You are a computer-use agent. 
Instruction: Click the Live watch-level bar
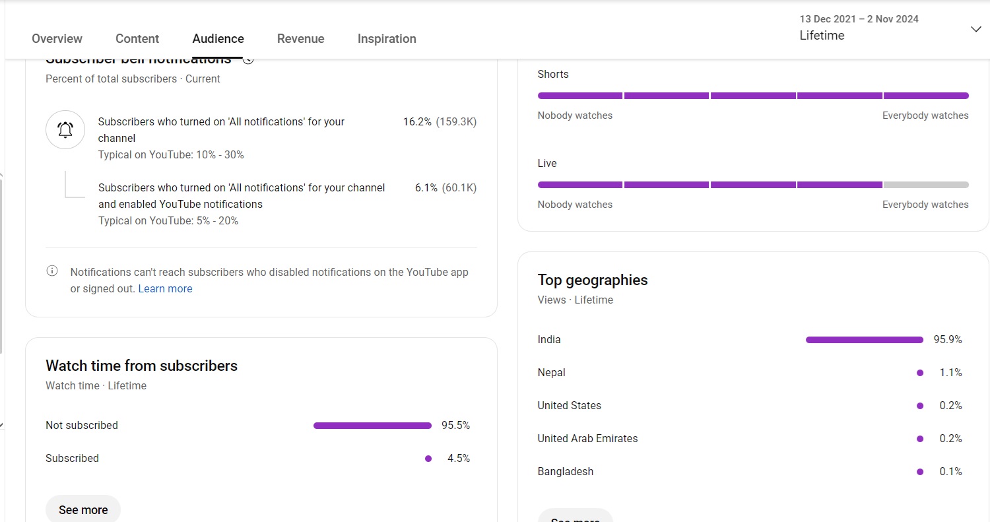click(x=753, y=185)
